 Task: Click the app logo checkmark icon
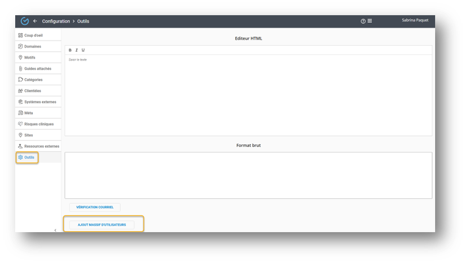pyautogui.click(x=25, y=21)
